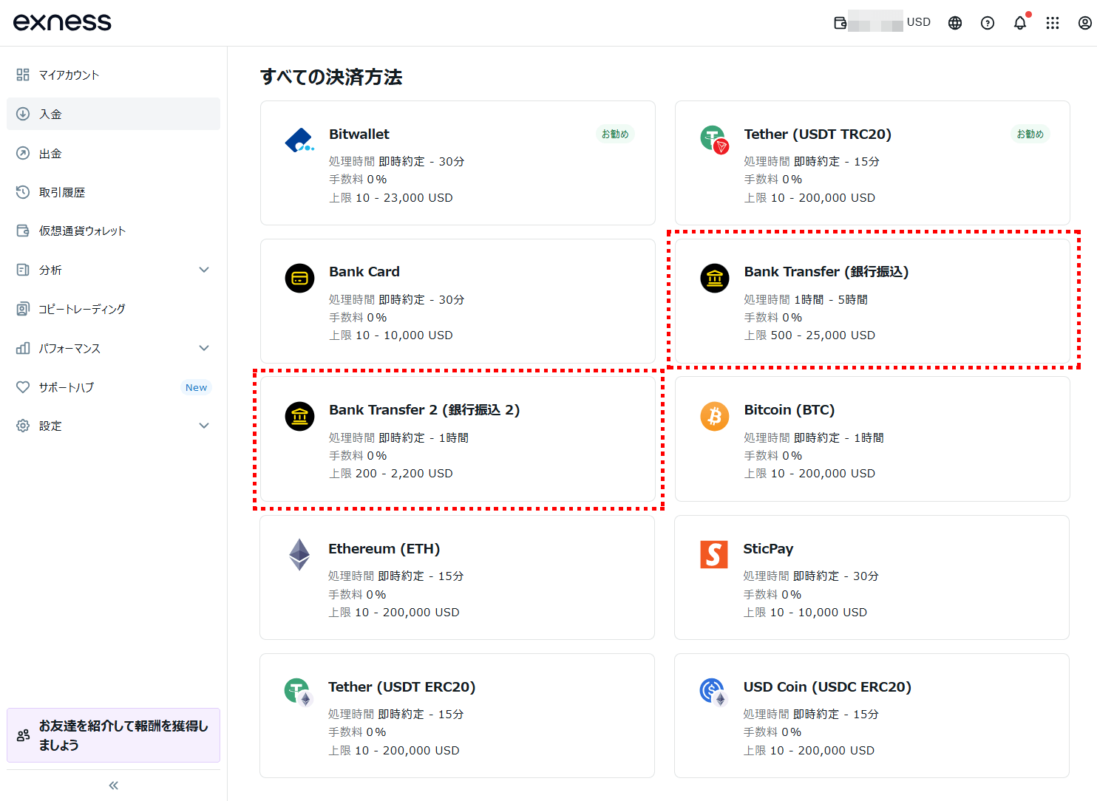Click the マイアカウント dashboard icon
The image size is (1097, 801).
click(23, 75)
